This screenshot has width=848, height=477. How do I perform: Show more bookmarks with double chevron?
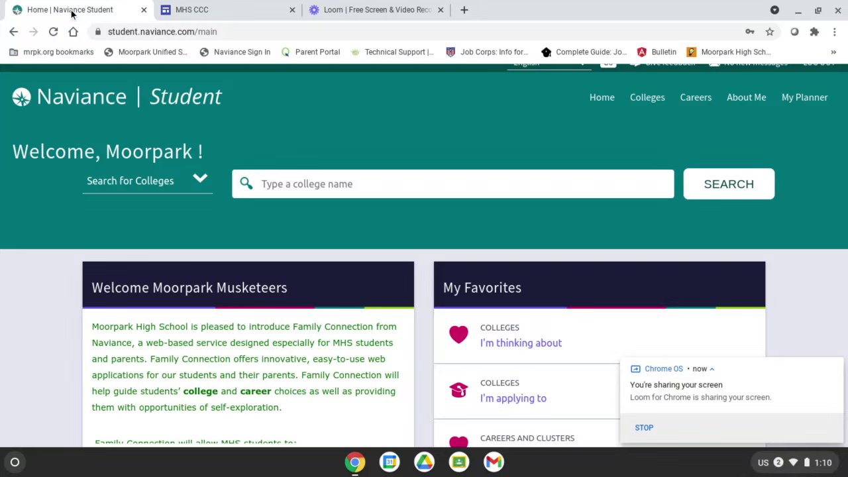tap(833, 52)
